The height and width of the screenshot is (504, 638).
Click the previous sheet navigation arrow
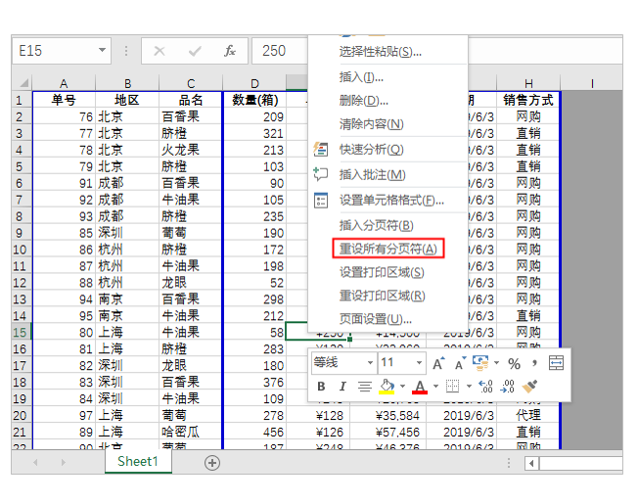(35, 463)
